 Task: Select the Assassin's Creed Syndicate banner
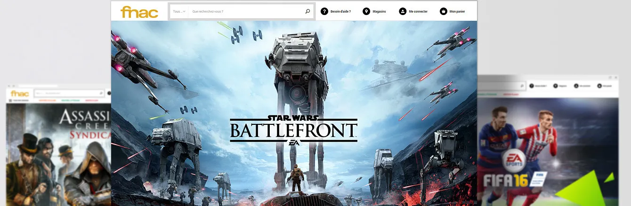coord(59,155)
